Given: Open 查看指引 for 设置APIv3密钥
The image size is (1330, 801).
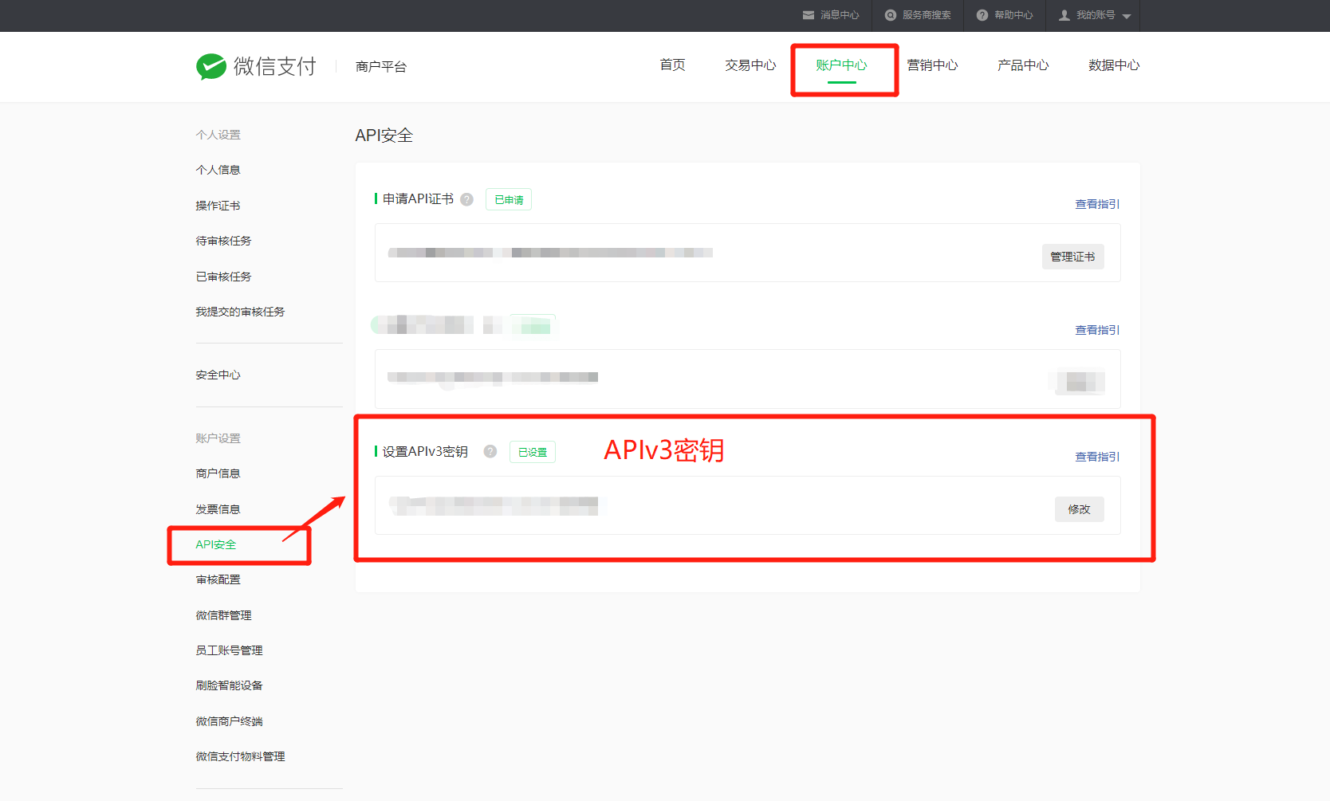Looking at the screenshot, I should pos(1097,457).
